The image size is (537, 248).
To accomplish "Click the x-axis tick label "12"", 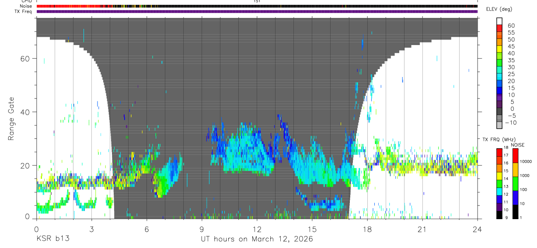I will (257, 229).
